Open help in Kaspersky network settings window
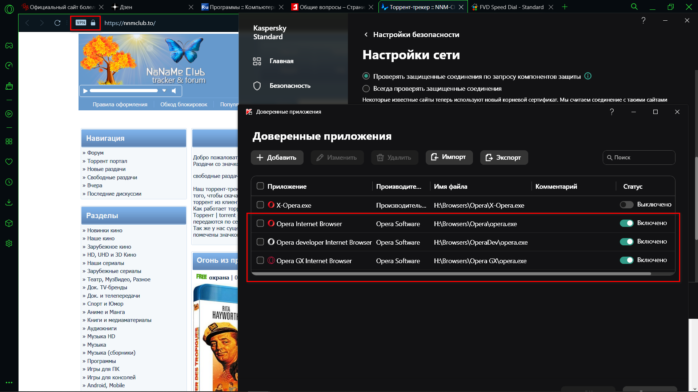The width and height of the screenshot is (698, 392). (x=643, y=20)
